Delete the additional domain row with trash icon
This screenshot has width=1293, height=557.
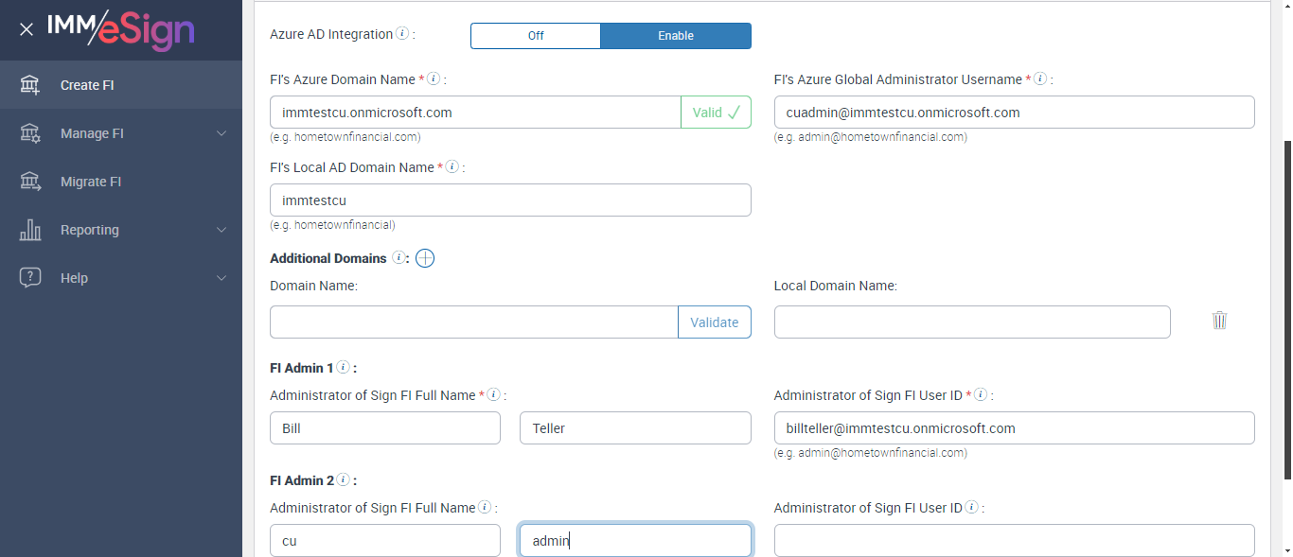pos(1219,321)
